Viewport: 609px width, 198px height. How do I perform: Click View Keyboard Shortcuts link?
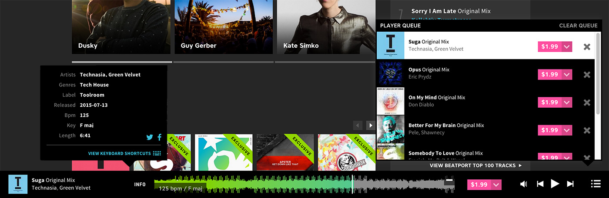coord(120,153)
